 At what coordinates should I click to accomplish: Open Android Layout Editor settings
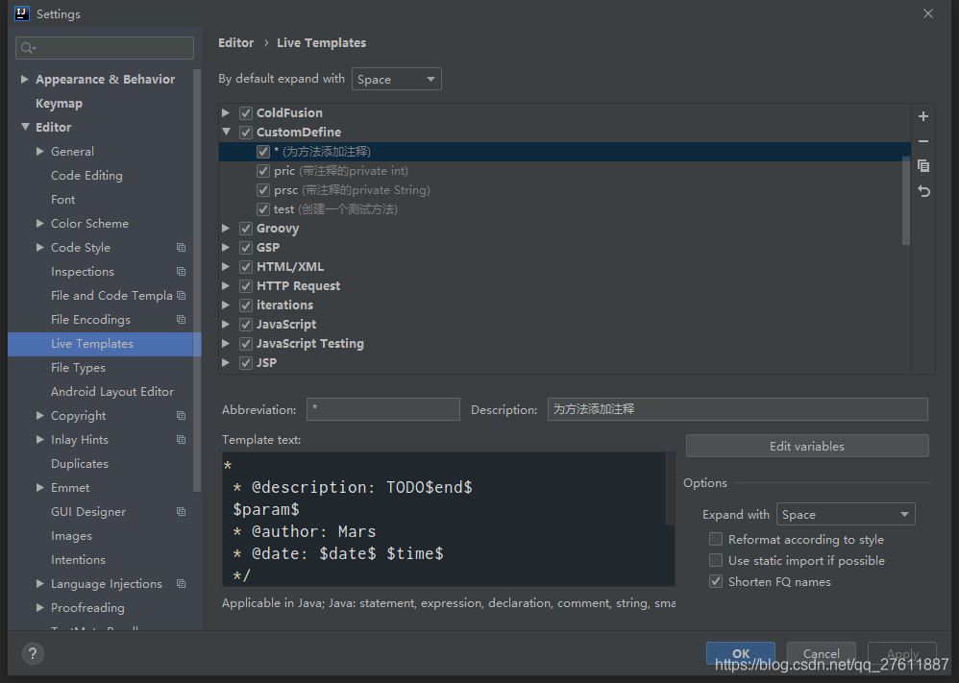[112, 391]
